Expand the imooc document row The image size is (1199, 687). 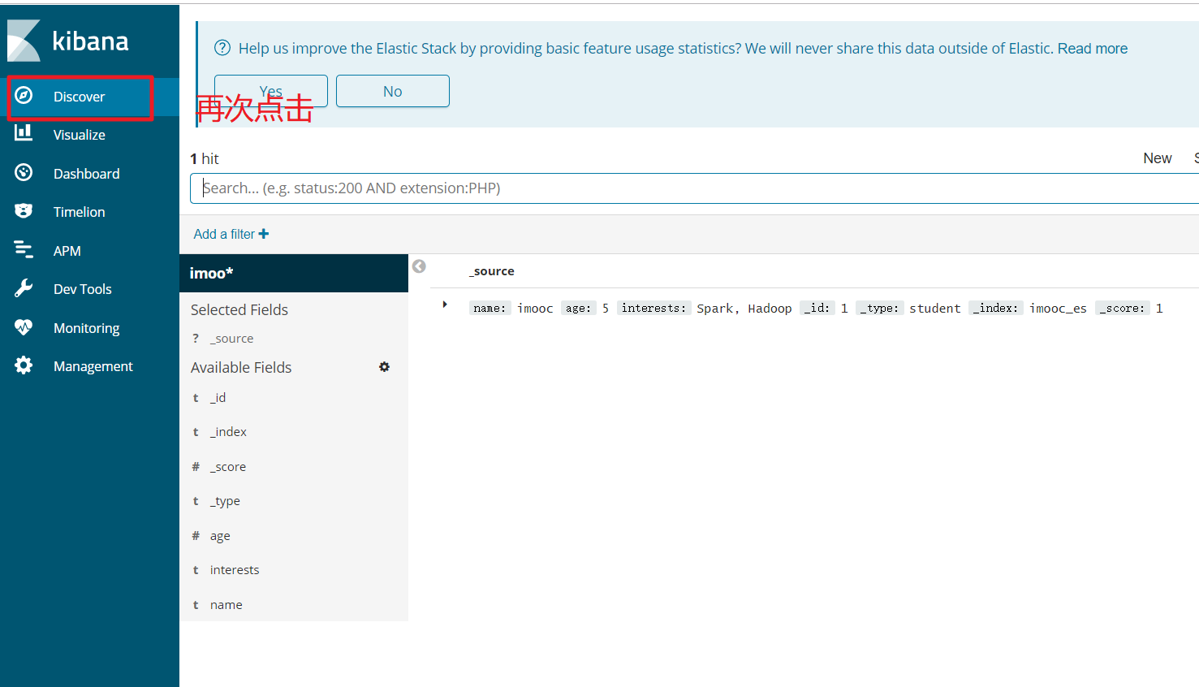pyautogui.click(x=445, y=305)
